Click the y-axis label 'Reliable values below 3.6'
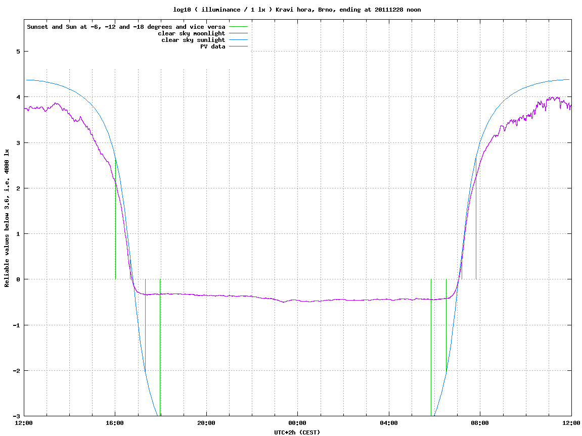582x436 pixels. (7, 218)
